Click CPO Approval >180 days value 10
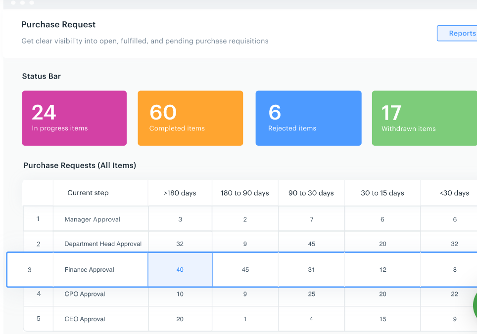The image size is (477, 334). 180,294
